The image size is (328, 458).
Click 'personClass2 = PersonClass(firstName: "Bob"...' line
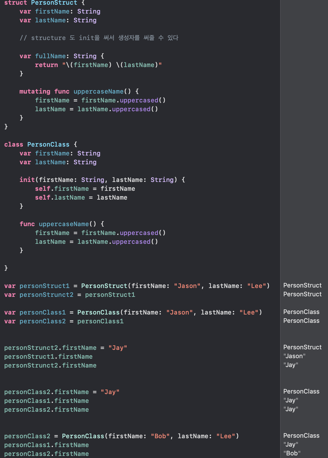[x=122, y=436]
